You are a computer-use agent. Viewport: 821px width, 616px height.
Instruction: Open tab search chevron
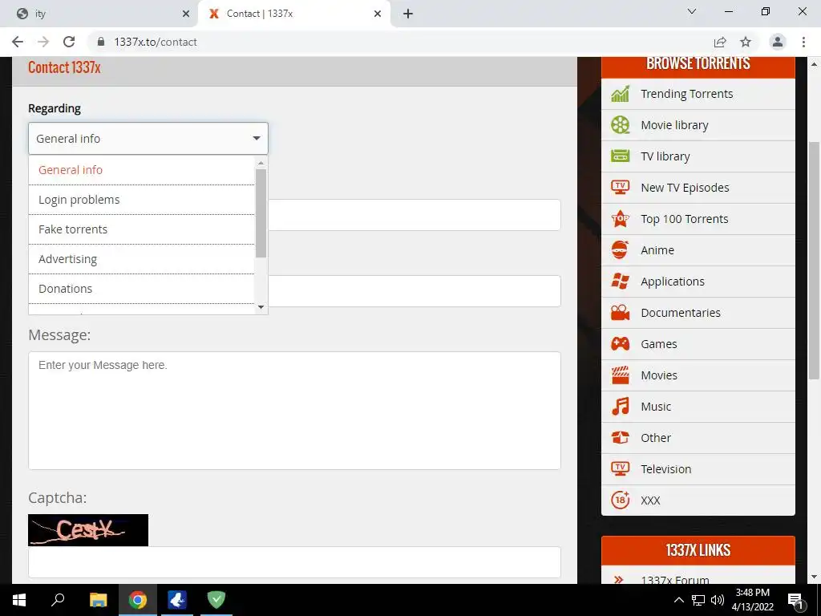click(691, 11)
